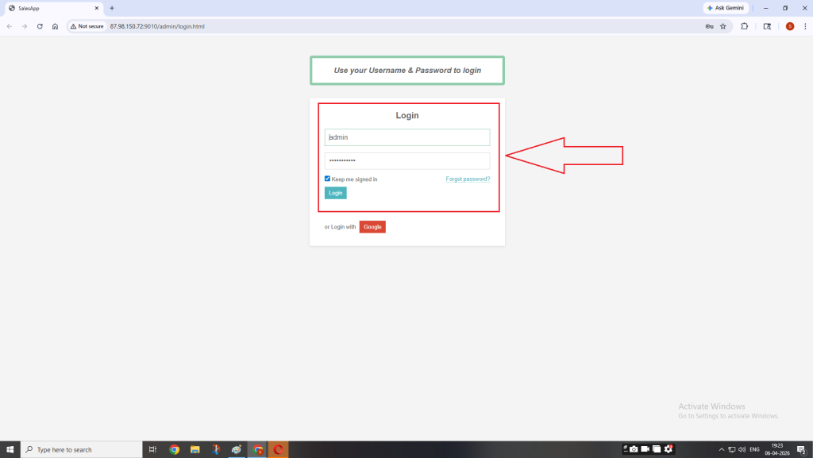The image size is (813, 458).
Task: Focus the password input field
Action: (406, 160)
